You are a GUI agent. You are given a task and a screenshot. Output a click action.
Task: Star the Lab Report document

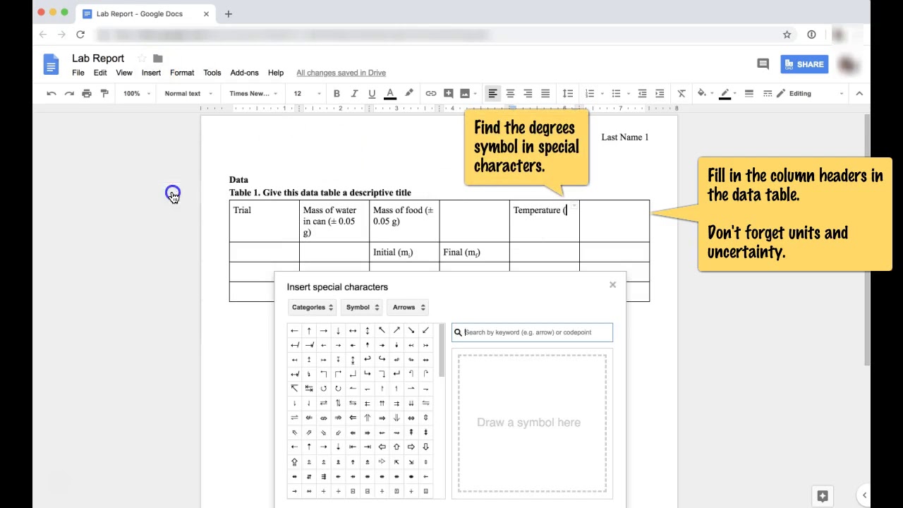pos(142,59)
